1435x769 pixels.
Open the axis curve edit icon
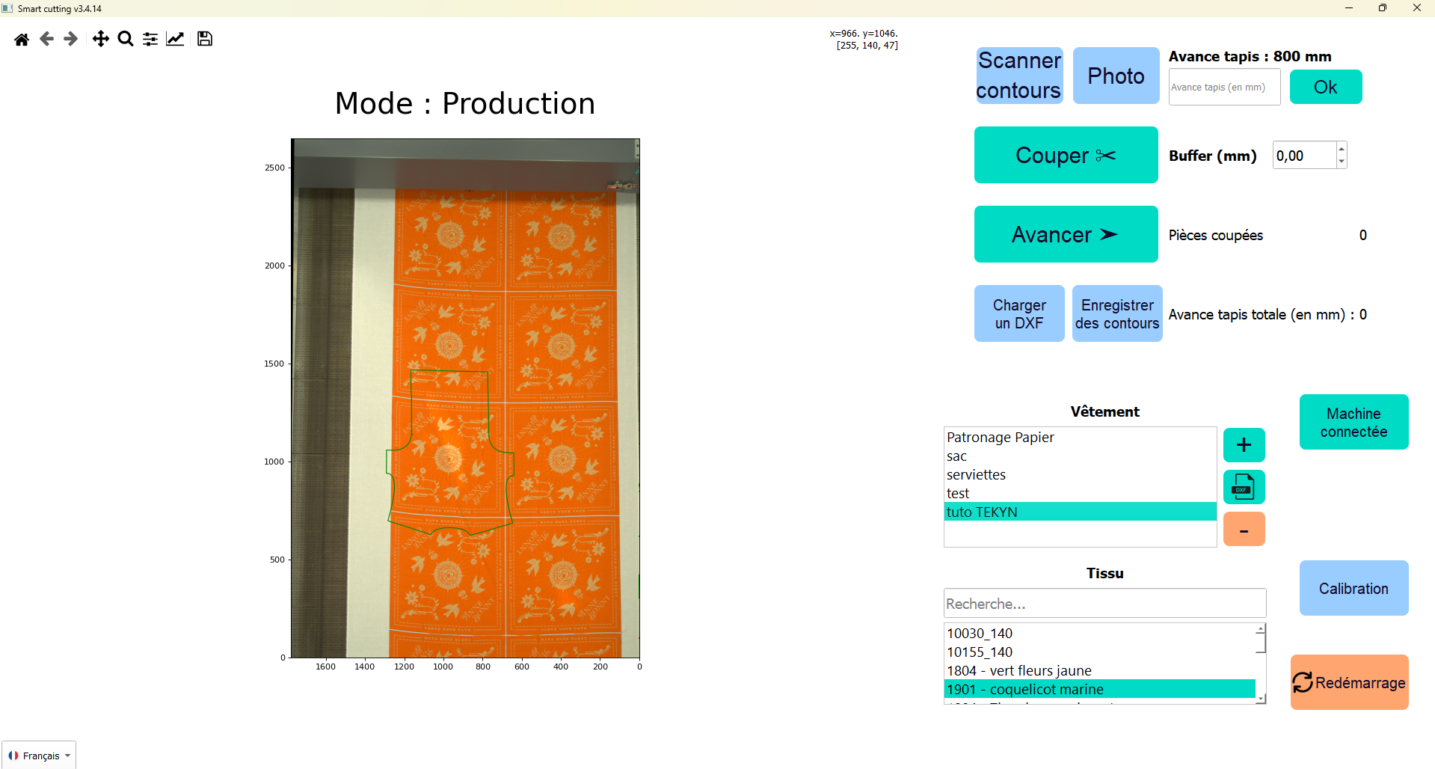click(x=175, y=39)
